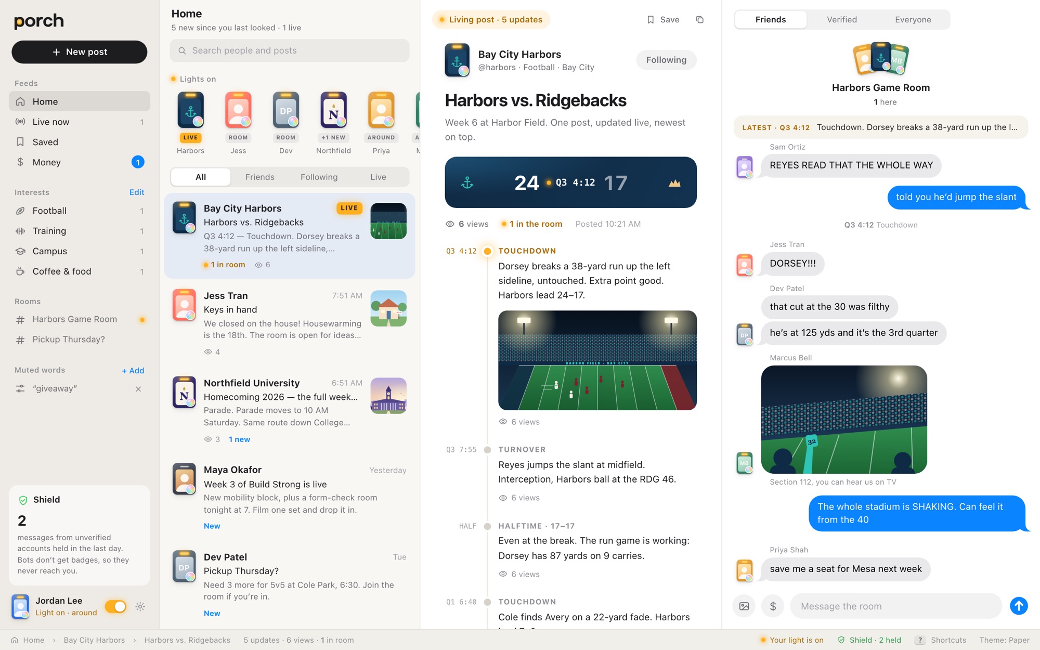The image size is (1040, 650).
Task: Click the New post button
Action: (80, 52)
